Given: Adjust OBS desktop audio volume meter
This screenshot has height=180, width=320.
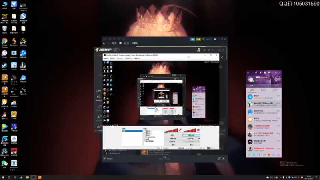Looking at the screenshot, I should pos(189,130).
